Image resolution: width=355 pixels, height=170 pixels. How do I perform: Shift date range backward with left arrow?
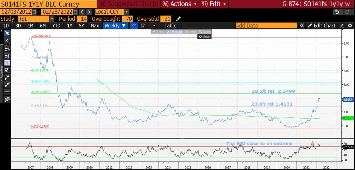tap(82, 12)
